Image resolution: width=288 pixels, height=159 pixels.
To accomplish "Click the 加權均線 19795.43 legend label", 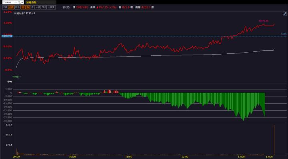I will [x=24, y=14].
